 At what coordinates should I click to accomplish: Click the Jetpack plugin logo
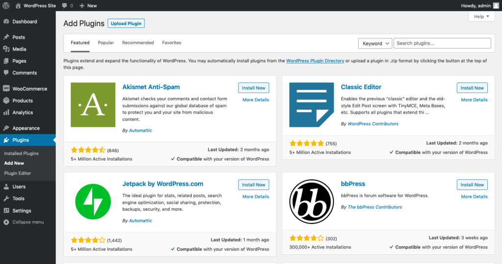point(93,202)
